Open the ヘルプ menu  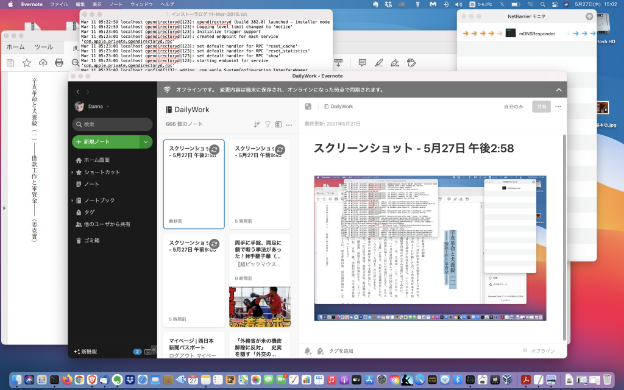[167, 4]
